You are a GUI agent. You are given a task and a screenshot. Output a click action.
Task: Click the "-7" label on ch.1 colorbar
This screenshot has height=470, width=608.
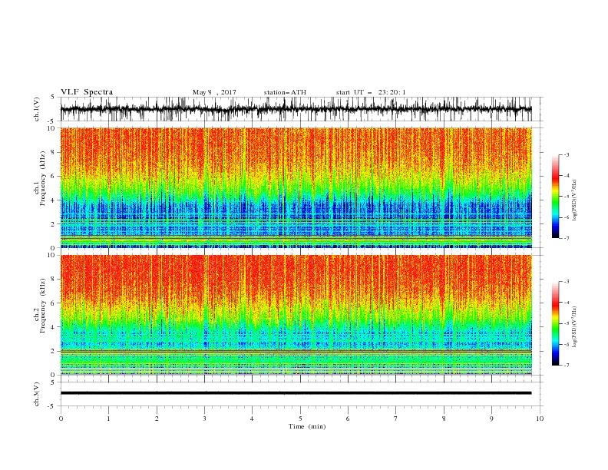(x=566, y=238)
